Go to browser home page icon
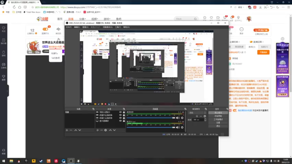The width and height of the screenshot is (292, 164). click(x=20, y=7)
